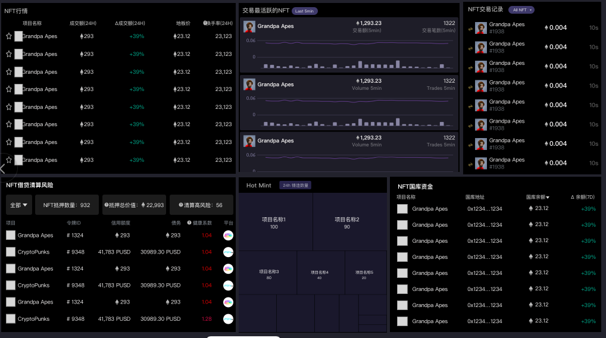Image resolution: width=606 pixels, height=338 pixels.
Task: Click swap icon of first trade record
Action: tap(470, 28)
